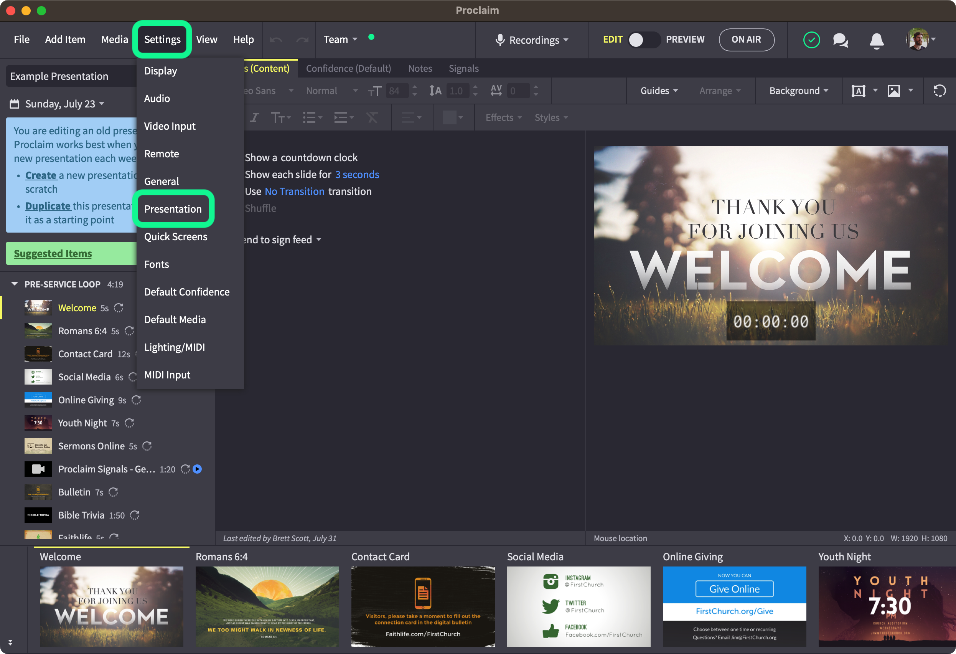Click the loop icon next to Bible Trivia
The height and width of the screenshot is (654, 956).
[x=135, y=515]
